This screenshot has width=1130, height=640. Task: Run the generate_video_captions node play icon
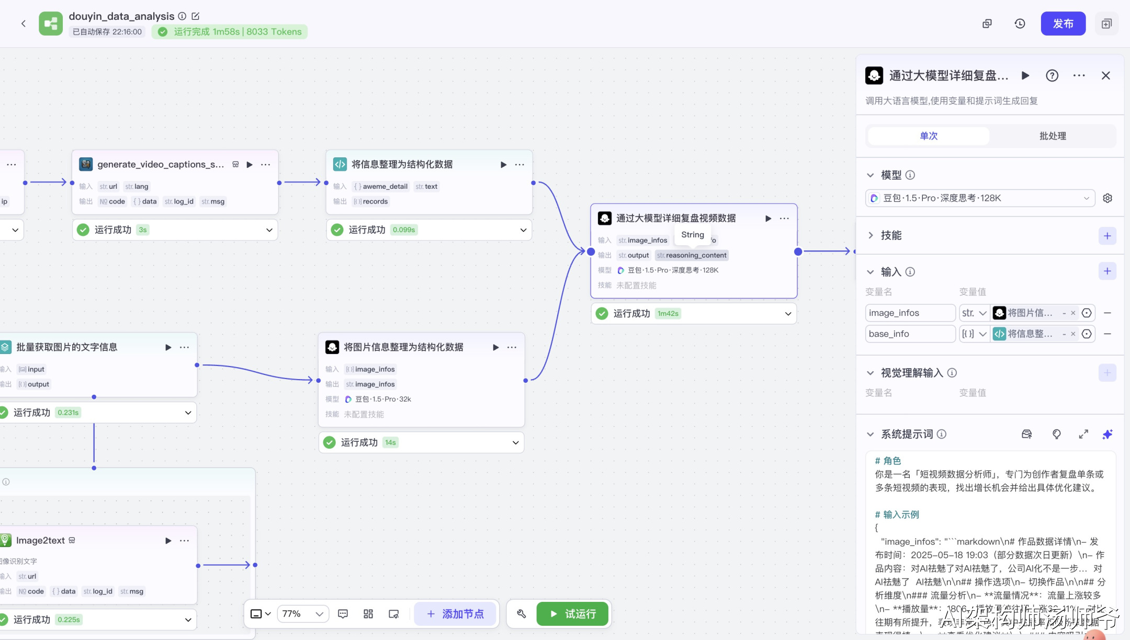[x=250, y=165]
